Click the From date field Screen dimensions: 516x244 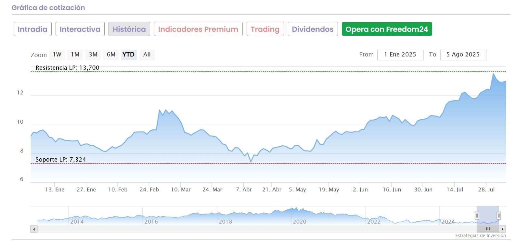point(400,55)
